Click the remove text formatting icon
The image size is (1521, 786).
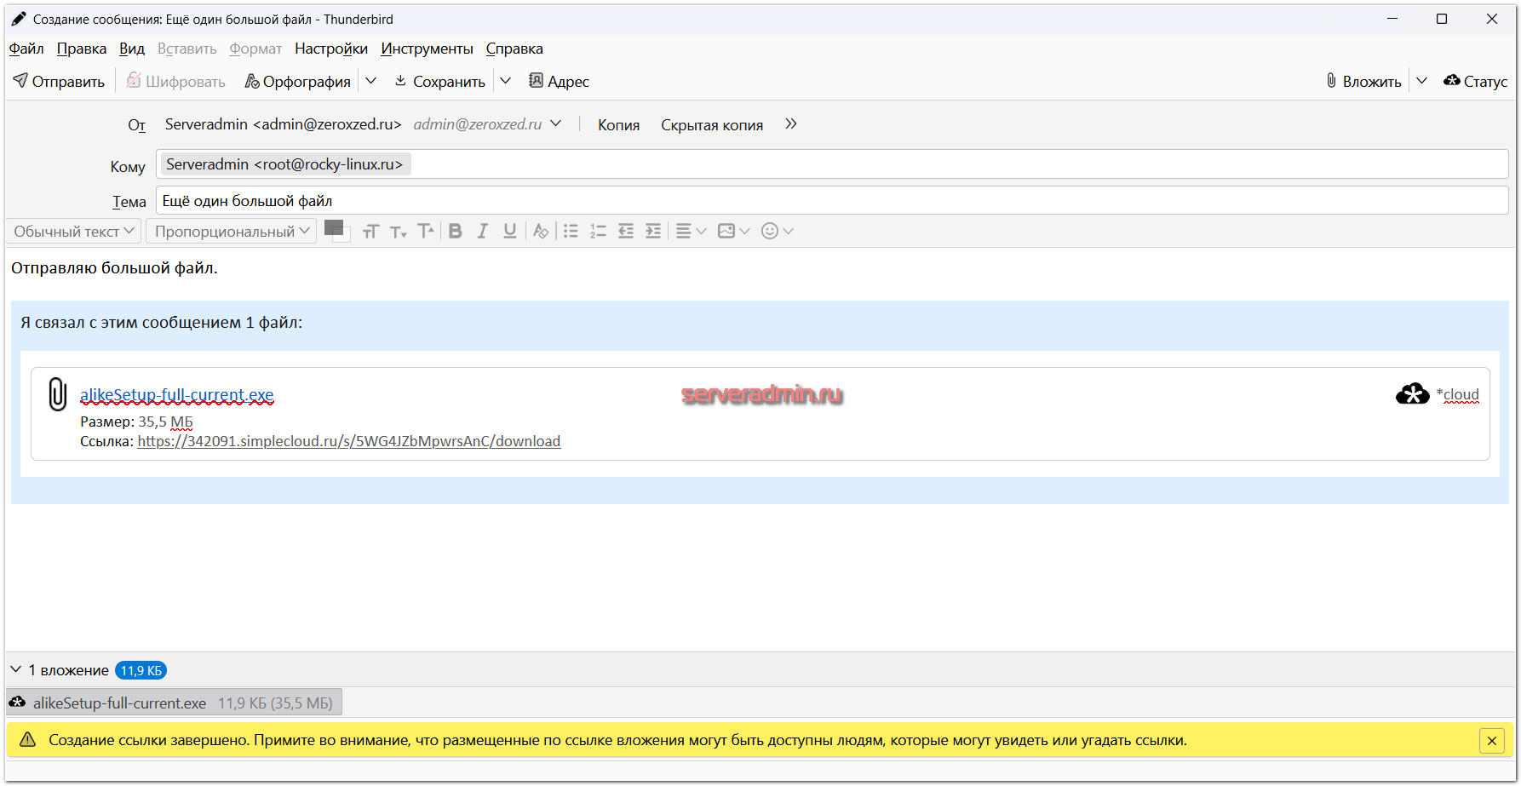[541, 232]
